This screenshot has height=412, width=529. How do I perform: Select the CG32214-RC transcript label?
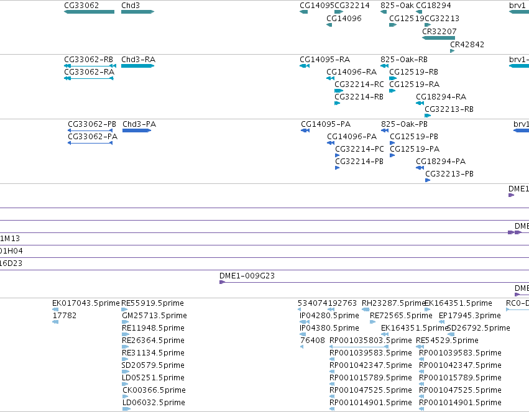[x=359, y=85]
